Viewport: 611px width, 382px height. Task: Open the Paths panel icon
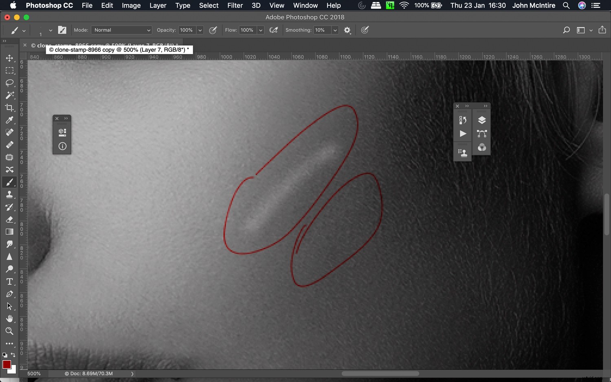(481, 134)
